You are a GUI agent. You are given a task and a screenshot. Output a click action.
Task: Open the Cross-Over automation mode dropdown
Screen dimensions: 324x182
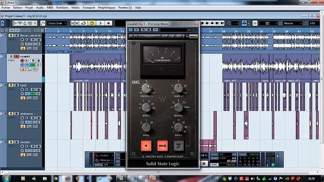pos(57,23)
